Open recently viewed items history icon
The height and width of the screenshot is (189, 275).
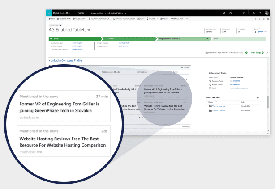(231, 13)
